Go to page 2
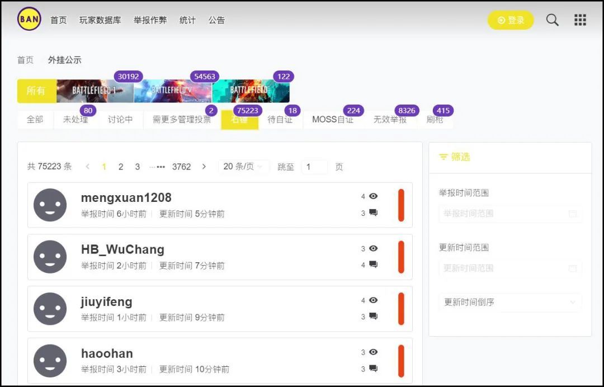The height and width of the screenshot is (387, 604). 121,167
